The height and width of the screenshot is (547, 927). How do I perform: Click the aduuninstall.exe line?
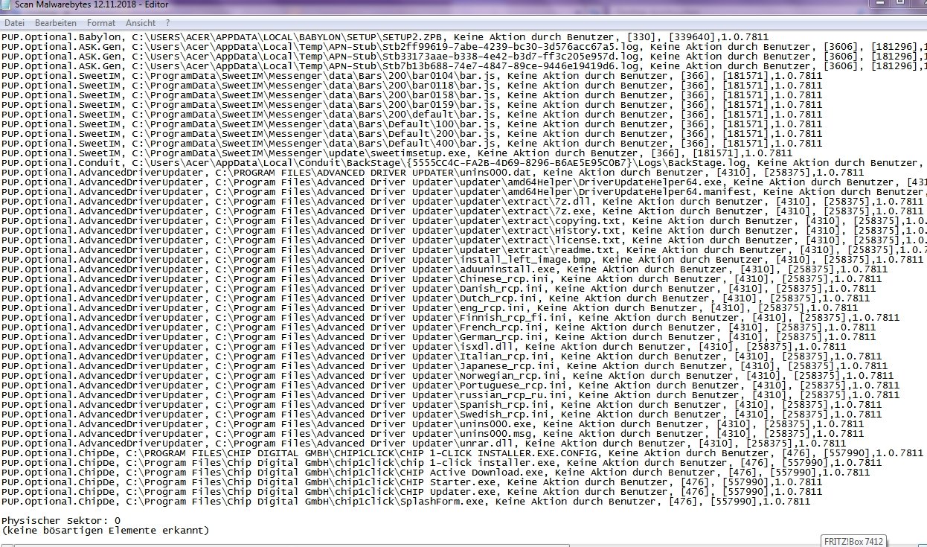coord(444,269)
